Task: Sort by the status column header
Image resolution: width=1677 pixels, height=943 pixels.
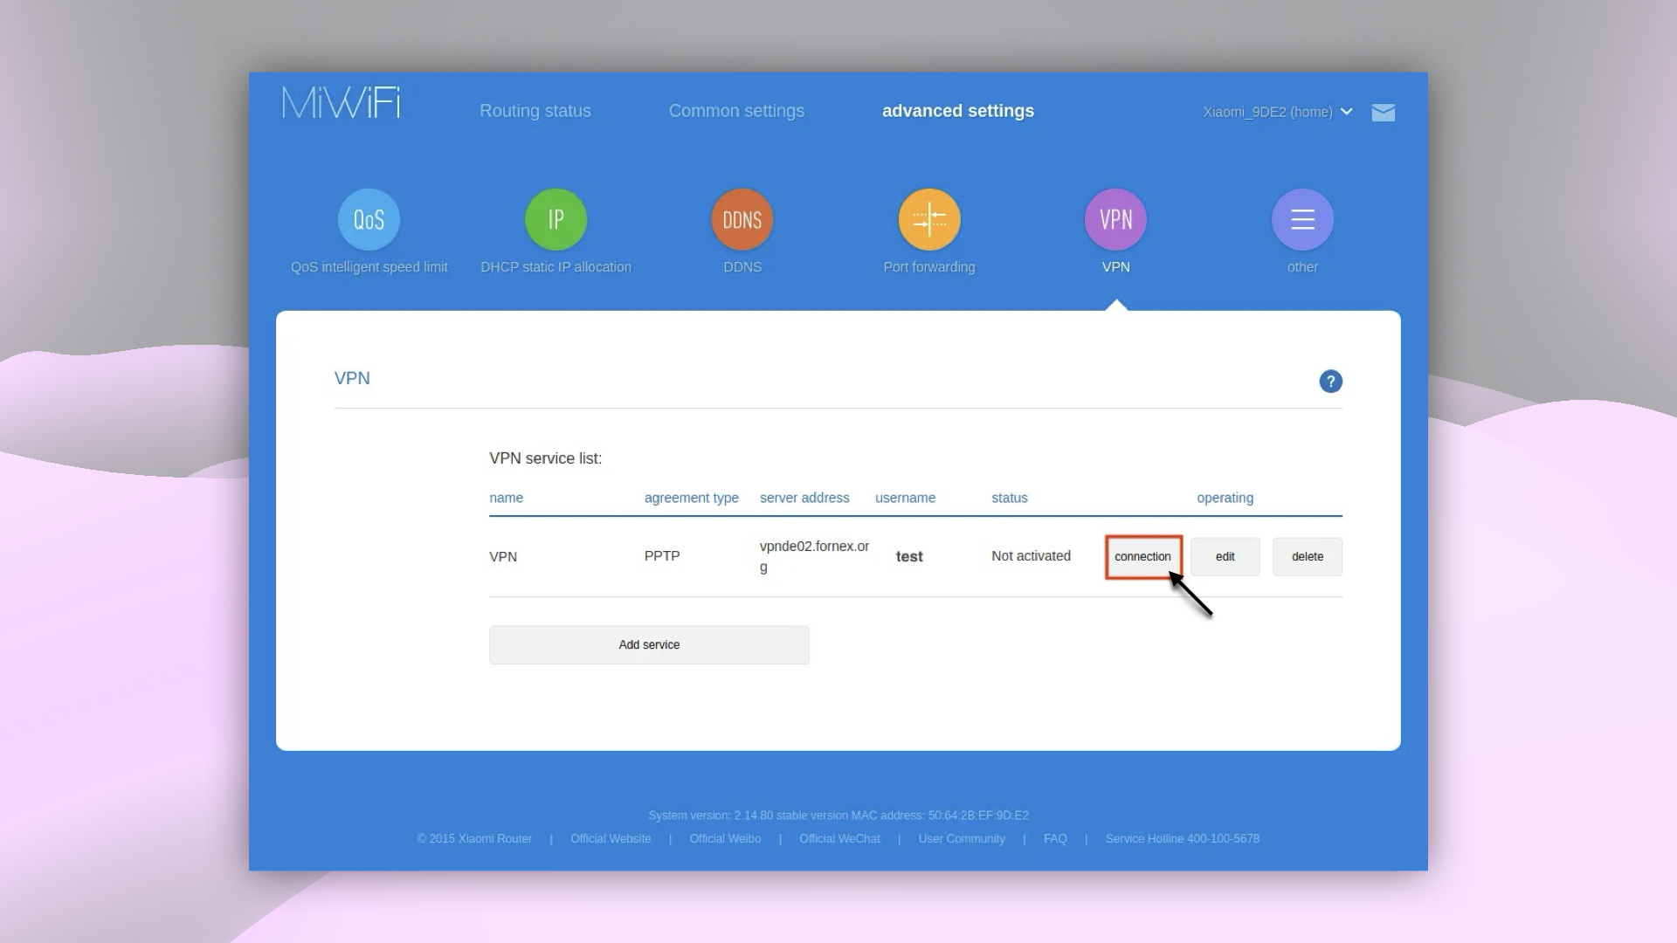Action: click(1010, 498)
